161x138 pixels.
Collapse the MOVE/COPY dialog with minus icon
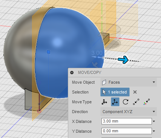click(72, 72)
